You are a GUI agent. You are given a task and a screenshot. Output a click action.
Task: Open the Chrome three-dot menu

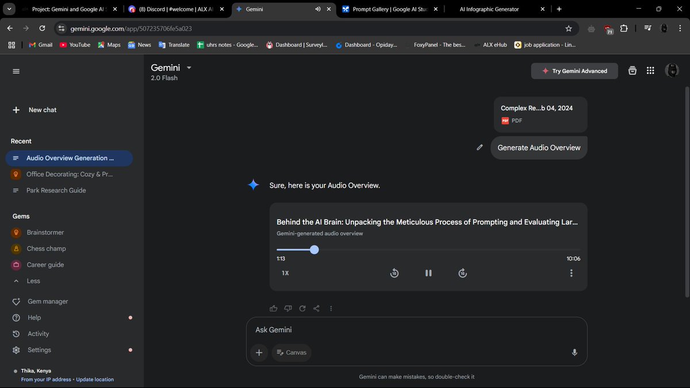click(x=680, y=28)
